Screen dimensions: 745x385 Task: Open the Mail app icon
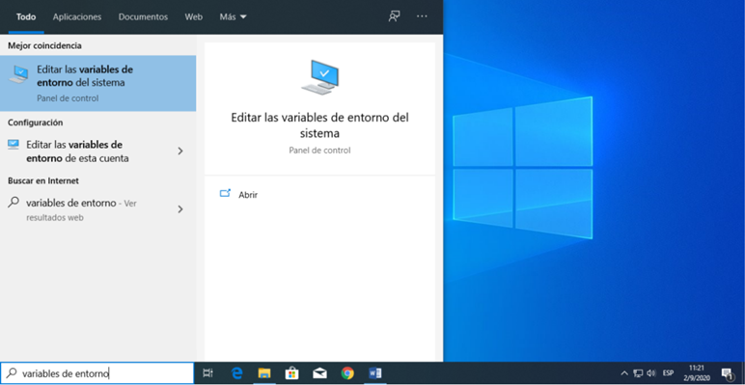point(319,373)
